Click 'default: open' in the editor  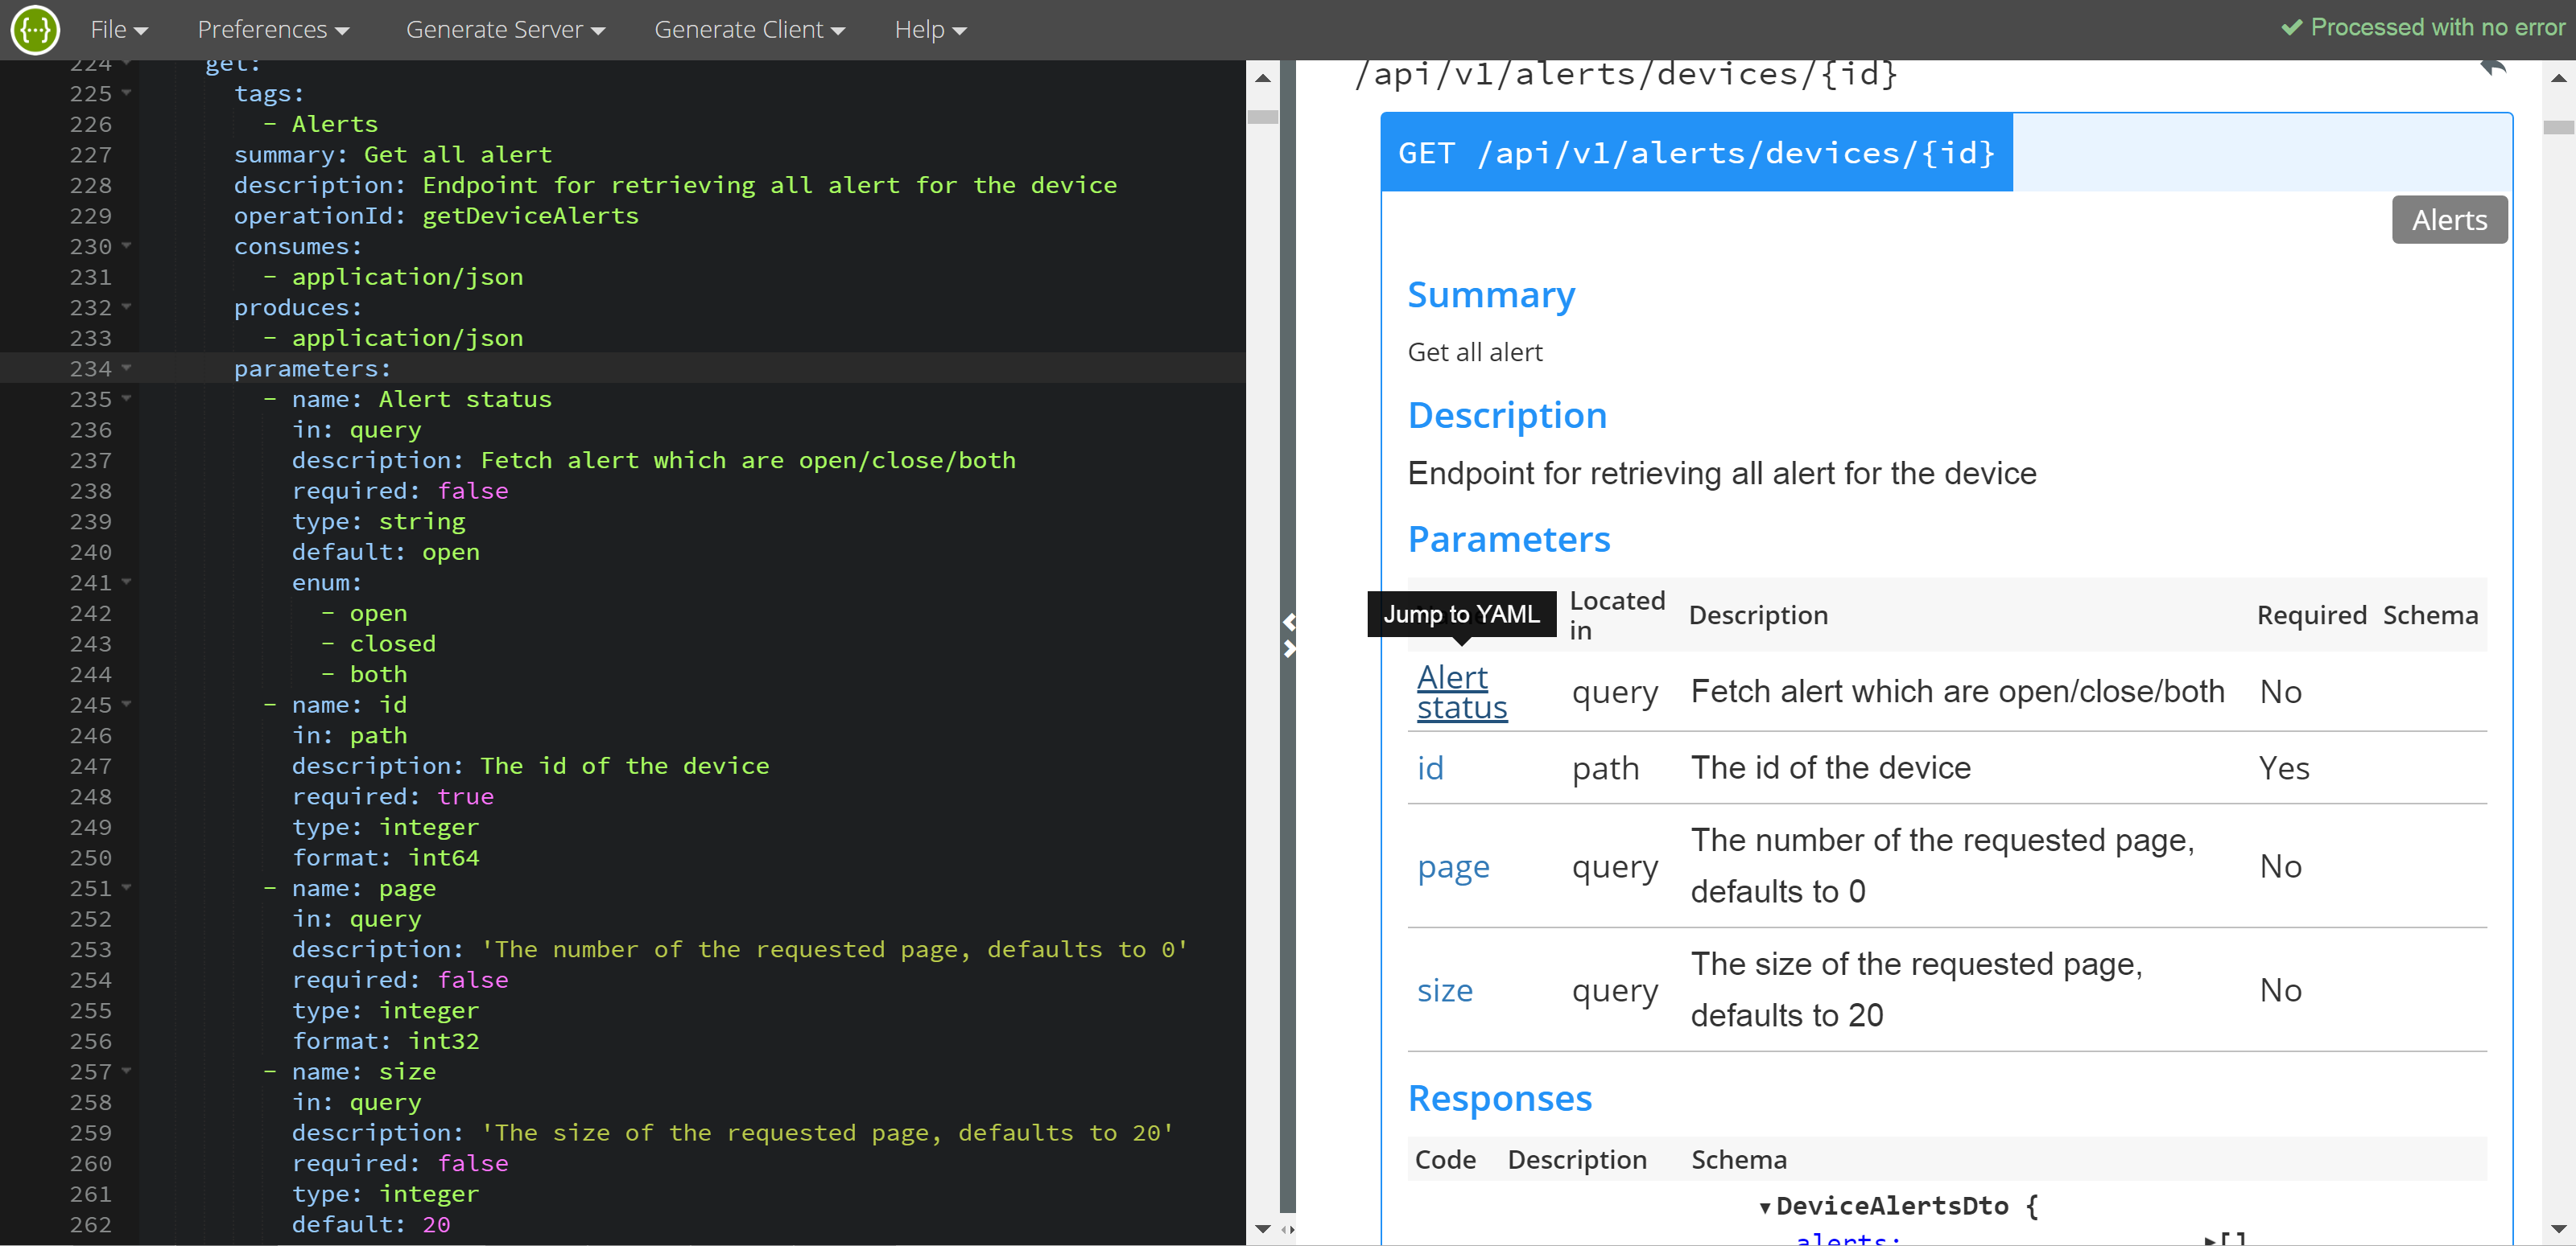[x=385, y=552]
